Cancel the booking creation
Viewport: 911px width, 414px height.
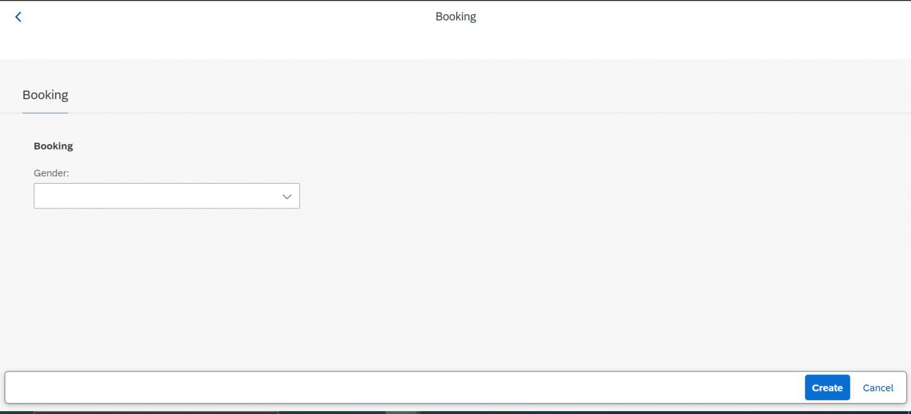point(878,387)
